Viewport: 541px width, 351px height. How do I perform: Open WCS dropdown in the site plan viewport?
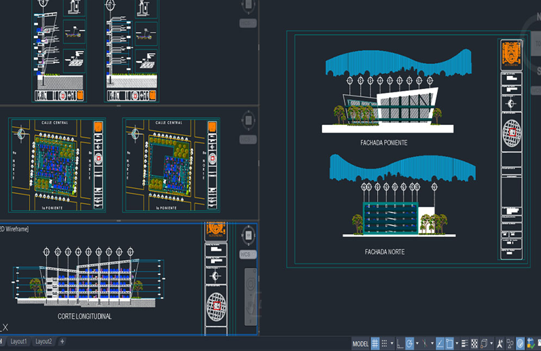coord(248,140)
